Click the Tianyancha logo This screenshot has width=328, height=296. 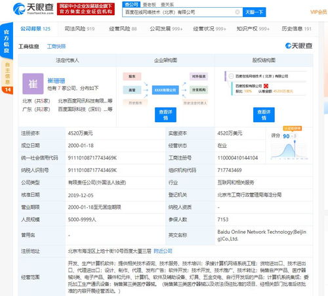click(33, 9)
